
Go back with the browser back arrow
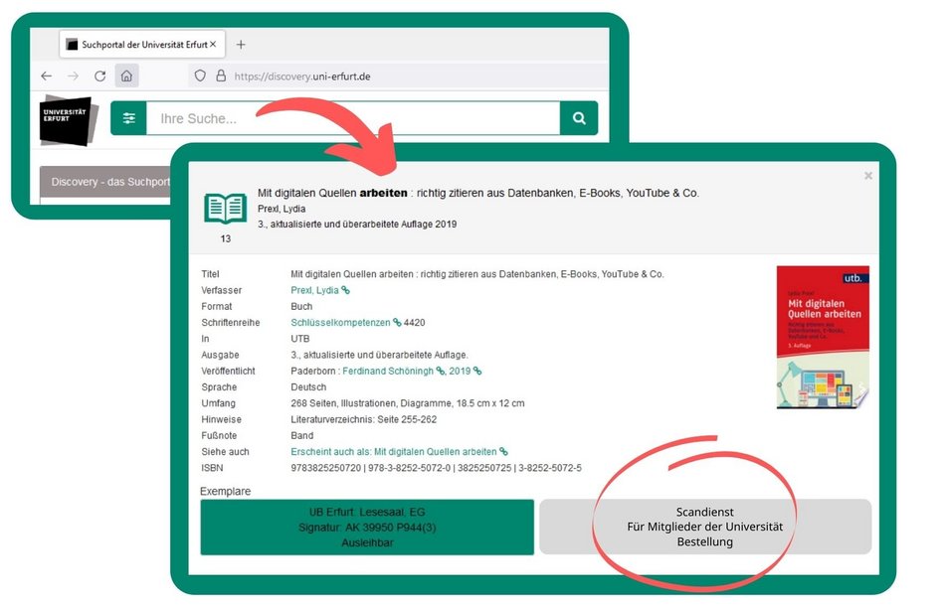46,76
